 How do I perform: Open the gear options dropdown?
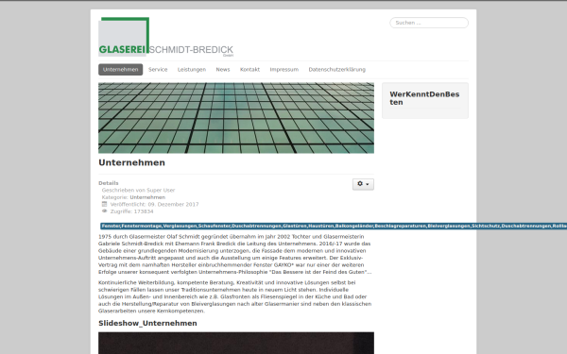click(x=363, y=184)
